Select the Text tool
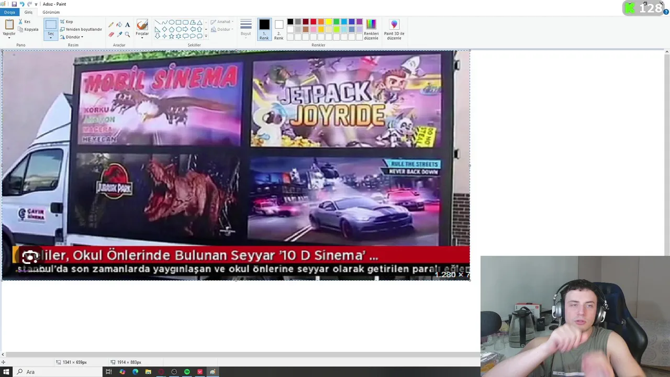 (x=127, y=25)
